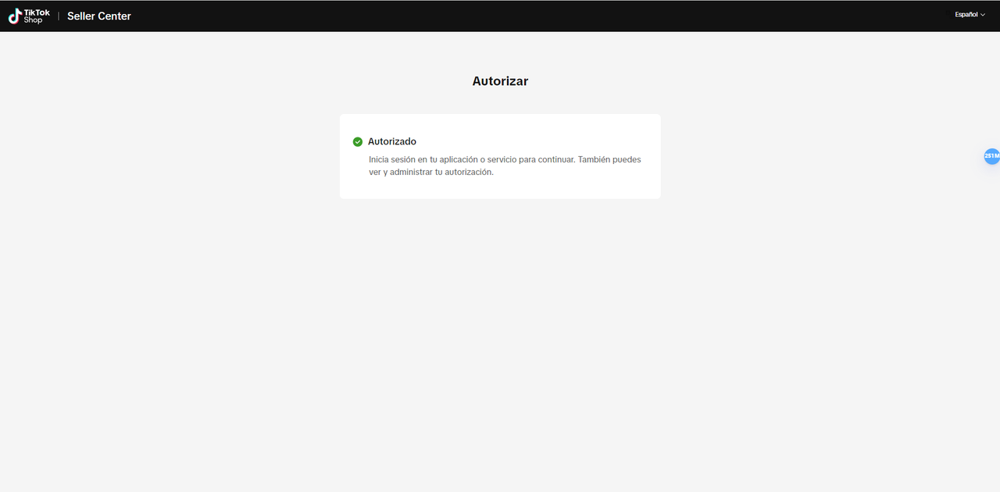Click the word 'autorización' in the description
The image size is (1000, 492).
click(x=469, y=173)
